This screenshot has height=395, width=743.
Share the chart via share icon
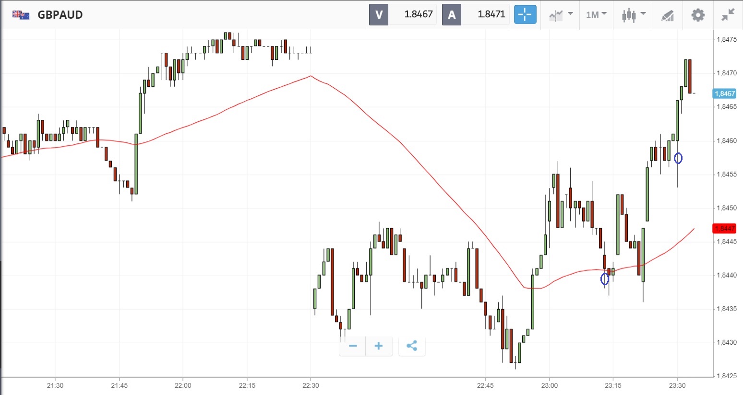(411, 346)
